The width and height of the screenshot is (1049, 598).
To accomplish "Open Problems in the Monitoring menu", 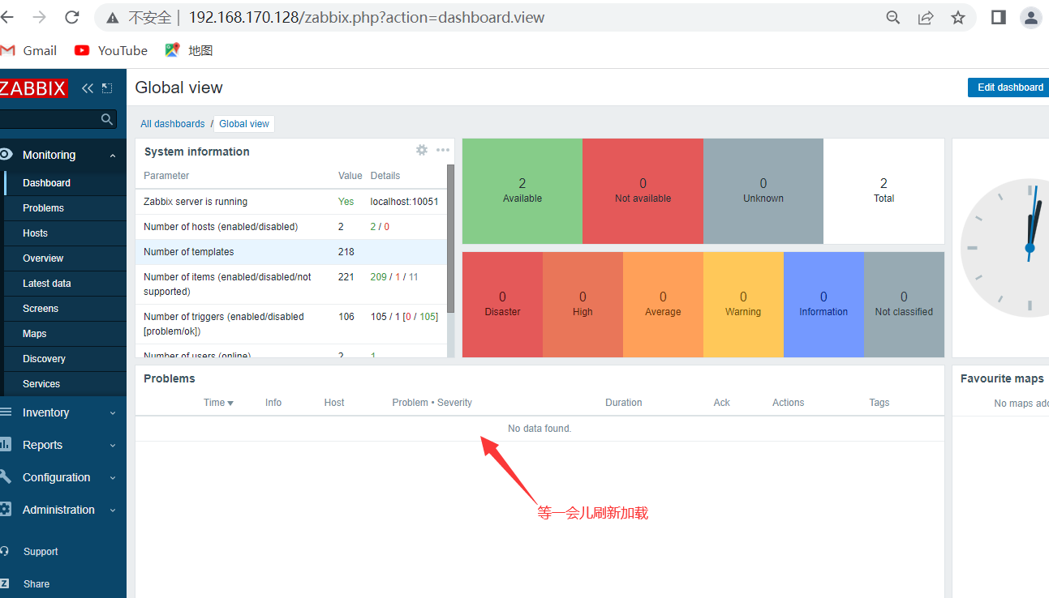I will [63, 208].
